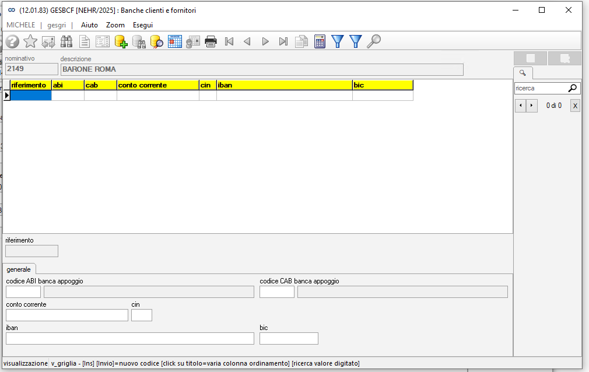Open the Aiuto menu
The width and height of the screenshot is (589, 372).
pos(89,25)
